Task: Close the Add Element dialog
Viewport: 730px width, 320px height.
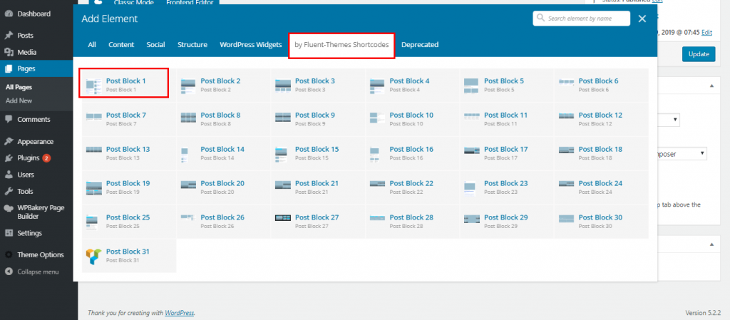Action: pyautogui.click(x=642, y=19)
